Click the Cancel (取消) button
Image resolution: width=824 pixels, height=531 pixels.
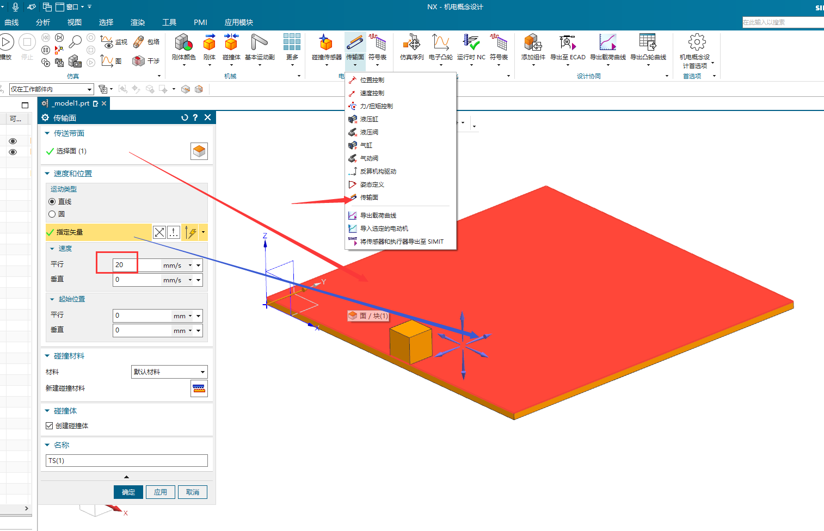(x=193, y=492)
